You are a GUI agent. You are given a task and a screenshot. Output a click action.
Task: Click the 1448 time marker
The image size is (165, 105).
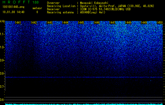pos(128,22)
